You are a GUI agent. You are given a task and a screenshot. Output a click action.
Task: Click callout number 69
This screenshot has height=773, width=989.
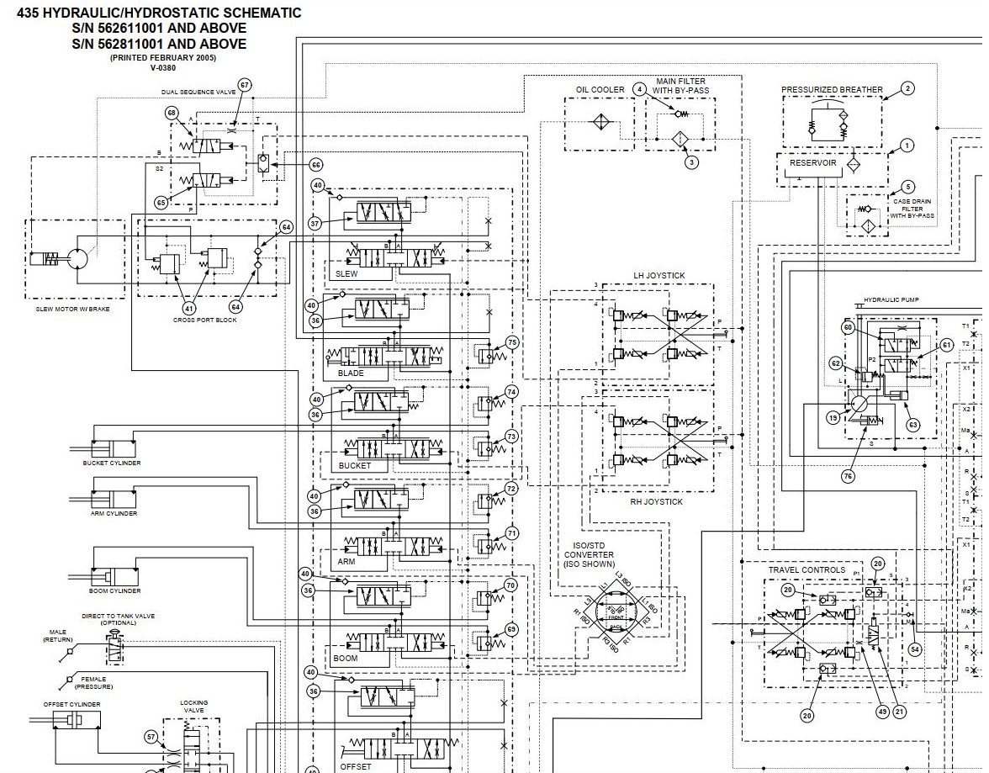(x=511, y=629)
